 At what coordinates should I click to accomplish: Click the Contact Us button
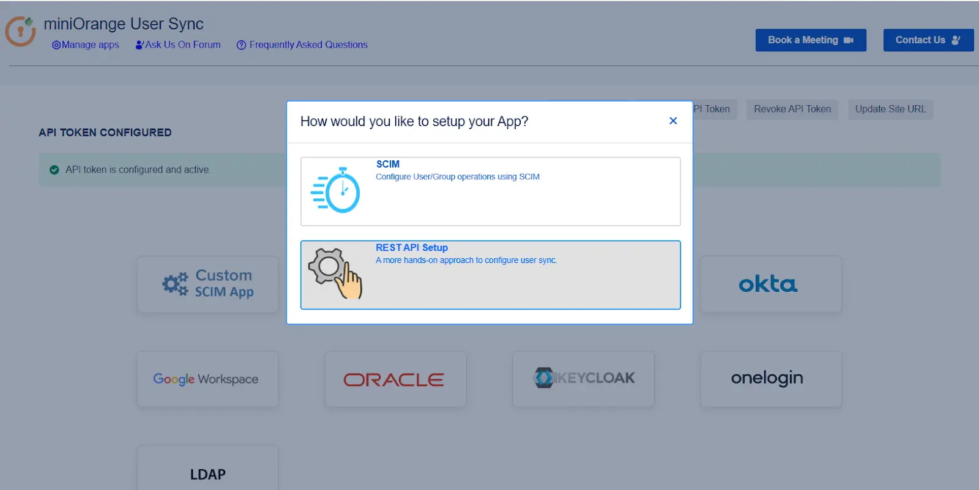pyautogui.click(x=928, y=40)
